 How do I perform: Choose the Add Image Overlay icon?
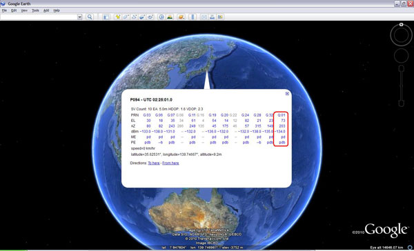142,17
